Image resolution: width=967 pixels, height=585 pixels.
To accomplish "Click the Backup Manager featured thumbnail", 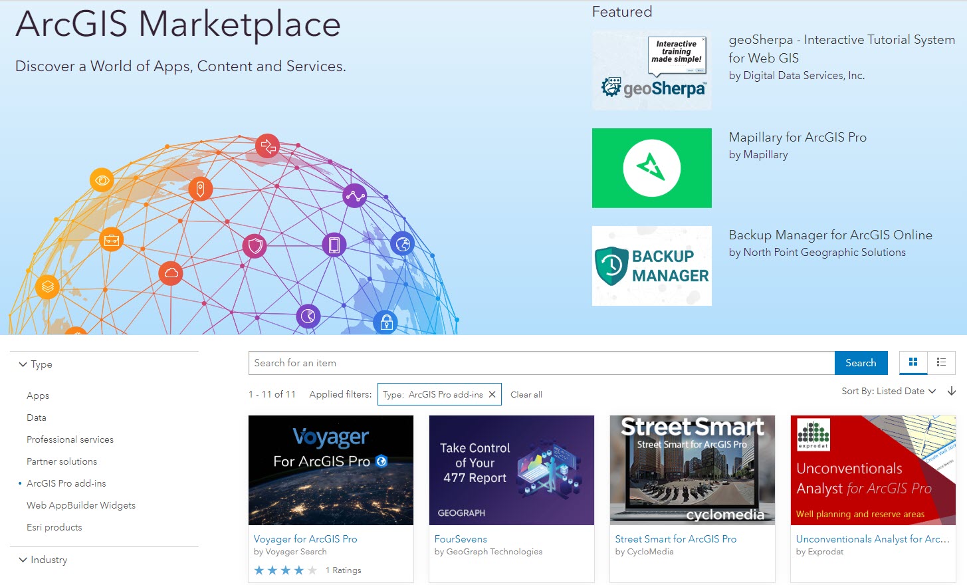I will (651, 265).
